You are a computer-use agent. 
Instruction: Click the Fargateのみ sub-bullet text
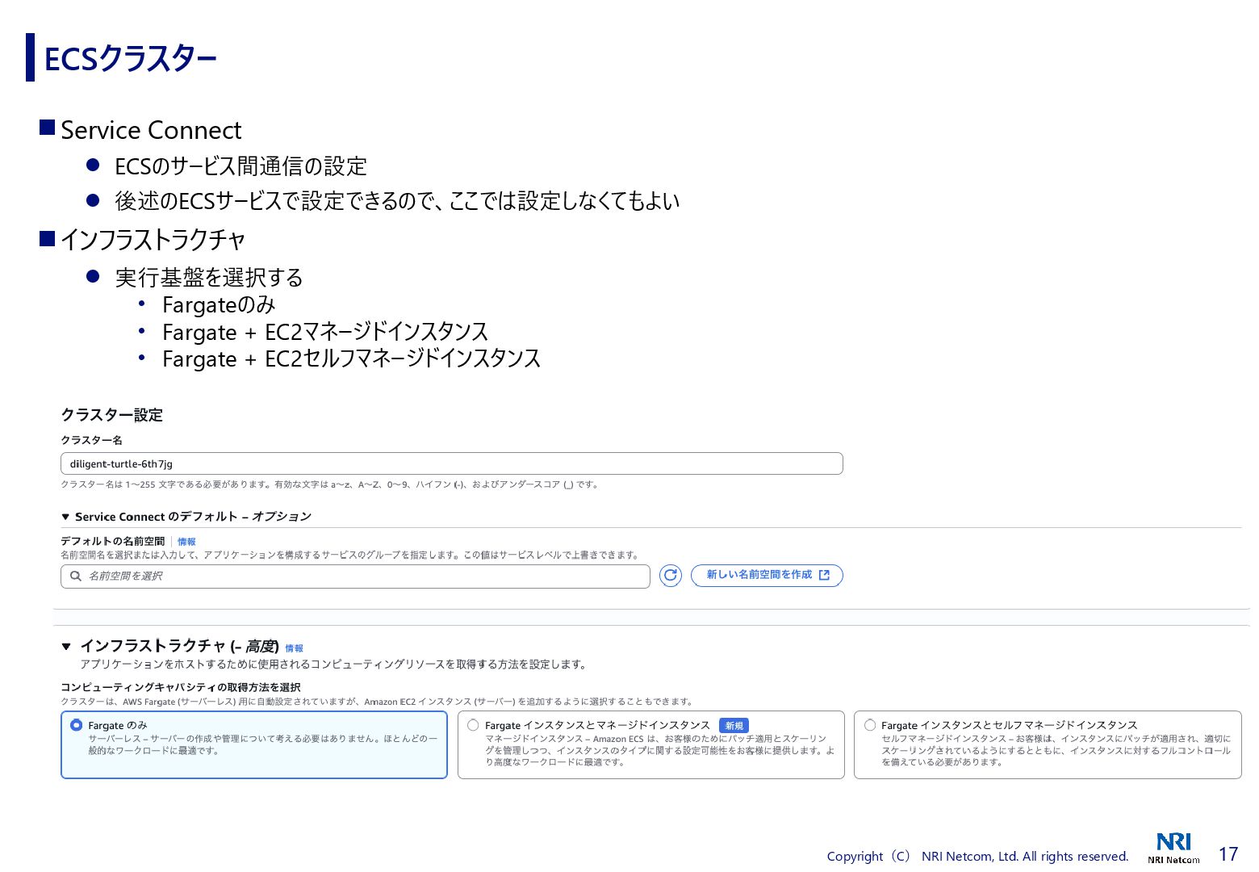tap(219, 305)
